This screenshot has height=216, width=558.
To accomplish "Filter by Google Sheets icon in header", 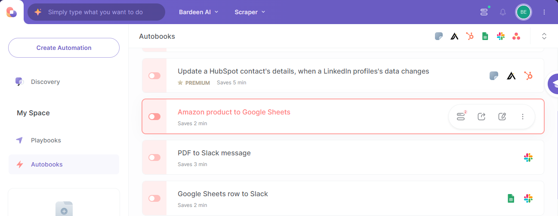I will tap(485, 37).
